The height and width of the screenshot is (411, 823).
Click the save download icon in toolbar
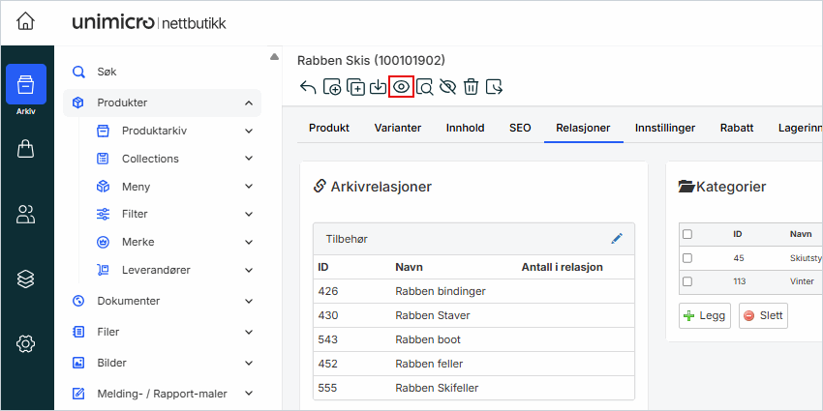click(x=378, y=87)
